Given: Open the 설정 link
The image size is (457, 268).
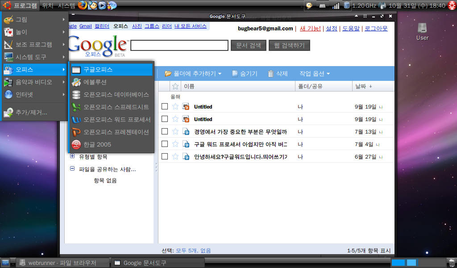Looking at the screenshot, I should (x=332, y=29).
